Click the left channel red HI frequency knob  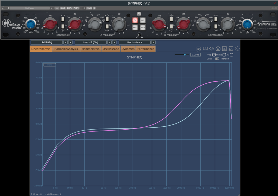(x=50, y=24)
